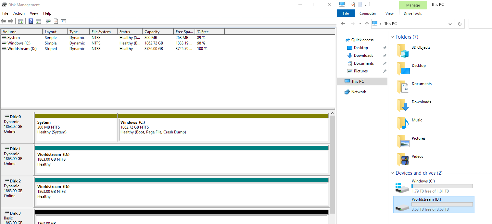
Task: Switch to the Drive Tools ribbon tab
Action: 413,13
